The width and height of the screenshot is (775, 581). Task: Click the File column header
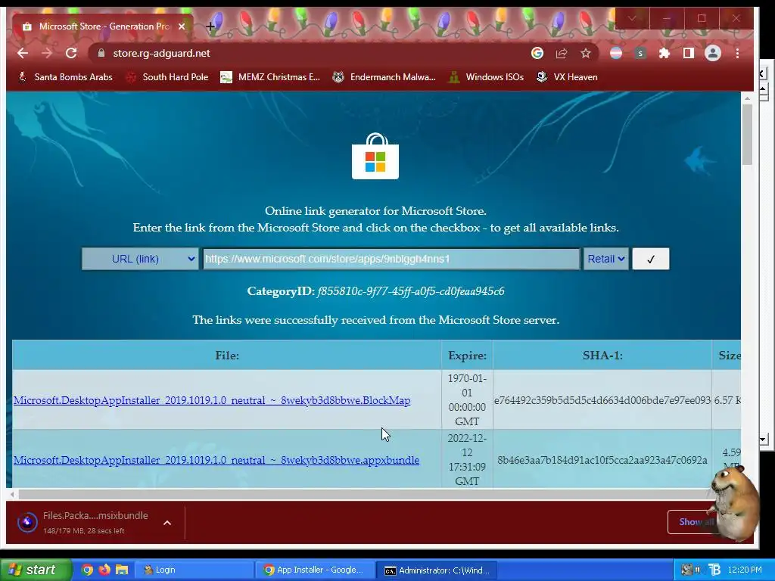click(227, 356)
